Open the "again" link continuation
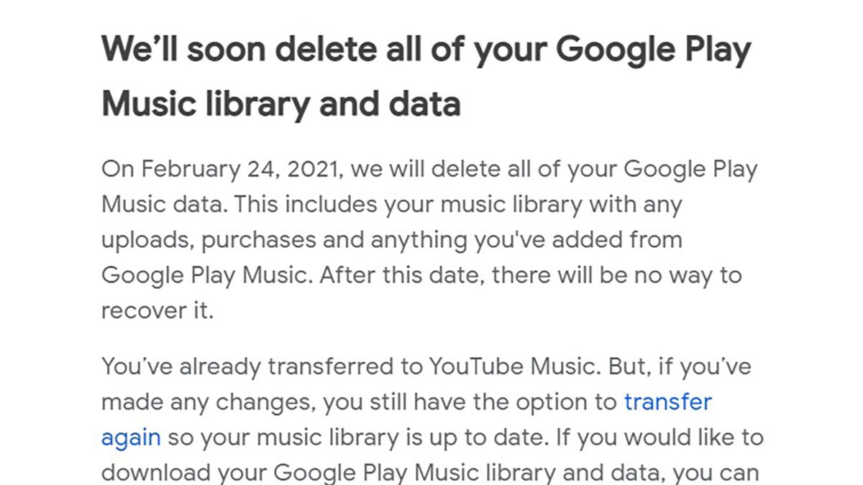This screenshot has width=863, height=485. (x=131, y=437)
